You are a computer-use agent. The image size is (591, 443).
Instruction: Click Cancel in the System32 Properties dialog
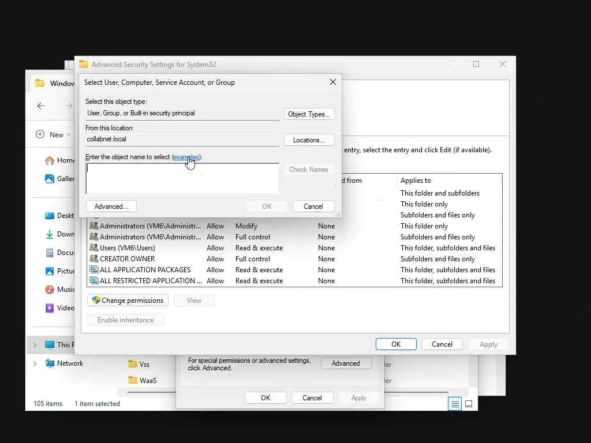pyautogui.click(x=312, y=398)
